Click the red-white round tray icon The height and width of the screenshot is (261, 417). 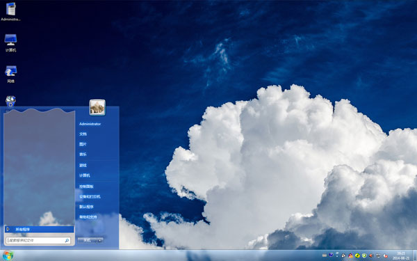pos(385,255)
